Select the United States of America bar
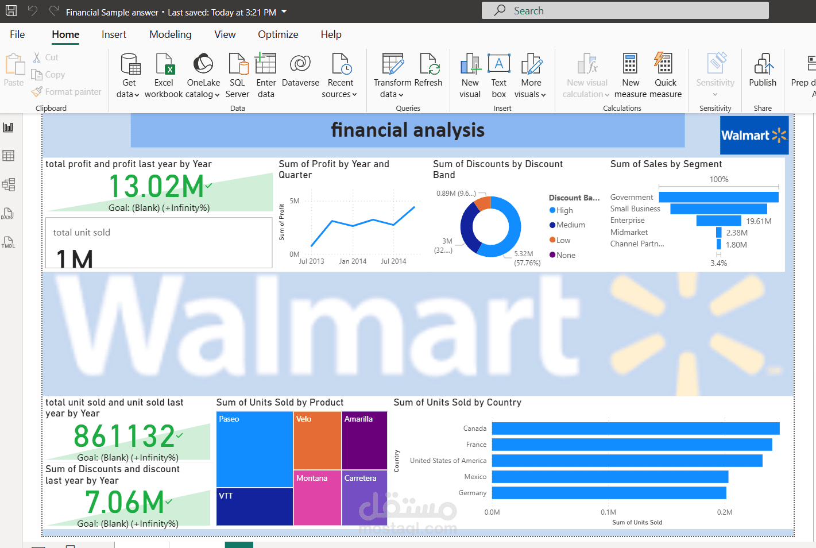 (x=627, y=461)
